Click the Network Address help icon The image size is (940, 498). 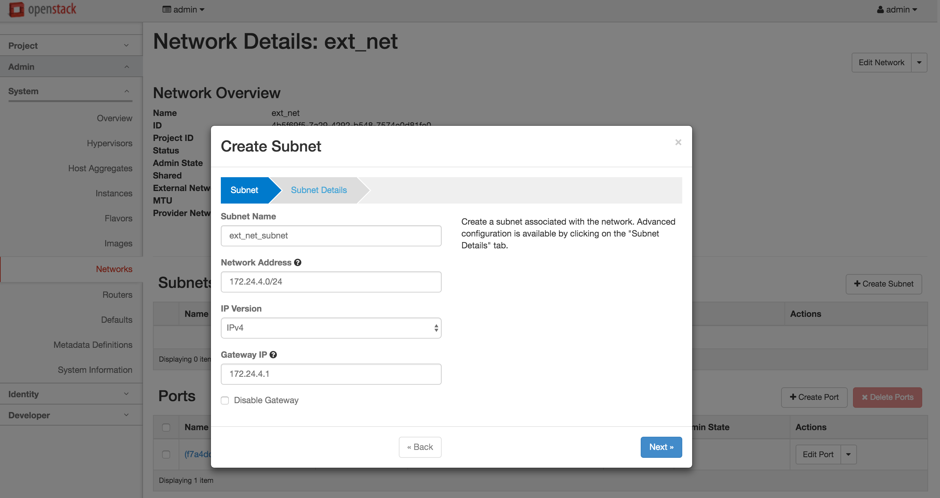(298, 263)
